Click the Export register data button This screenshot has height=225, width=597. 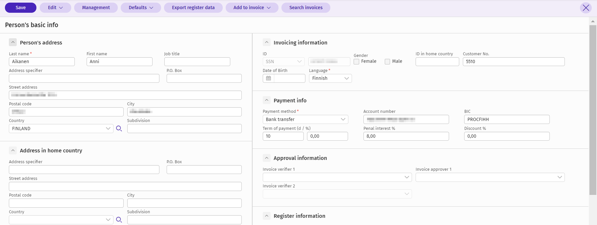tap(193, 8)
